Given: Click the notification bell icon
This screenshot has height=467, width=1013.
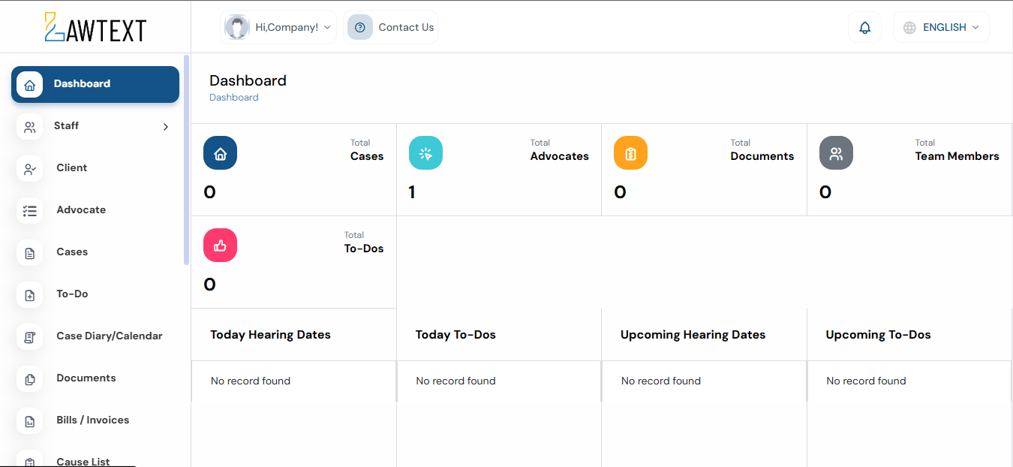Looking at the screenshot, I should click(864, 28).
